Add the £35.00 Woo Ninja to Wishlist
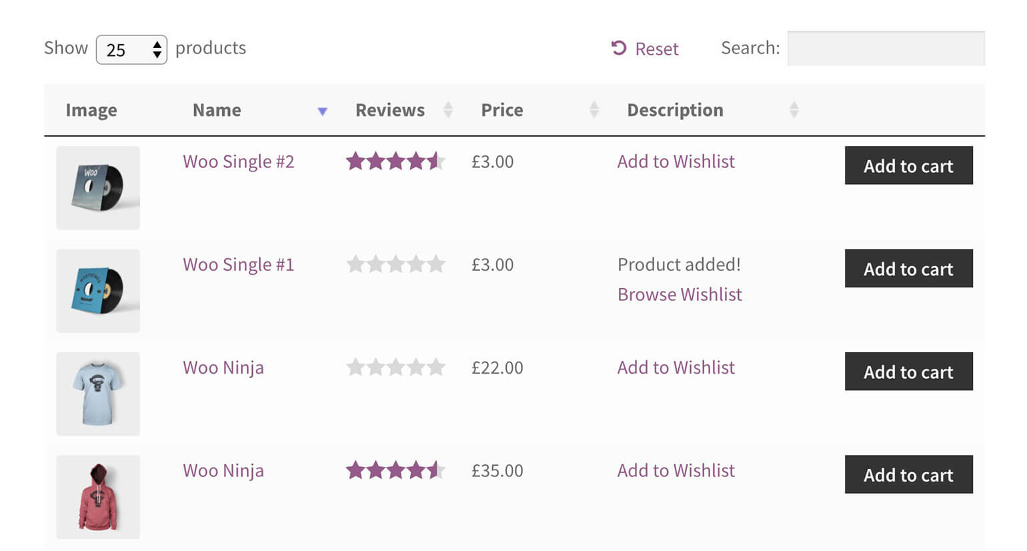Screen dimensions: 1027x551 [x=676, y=470]
